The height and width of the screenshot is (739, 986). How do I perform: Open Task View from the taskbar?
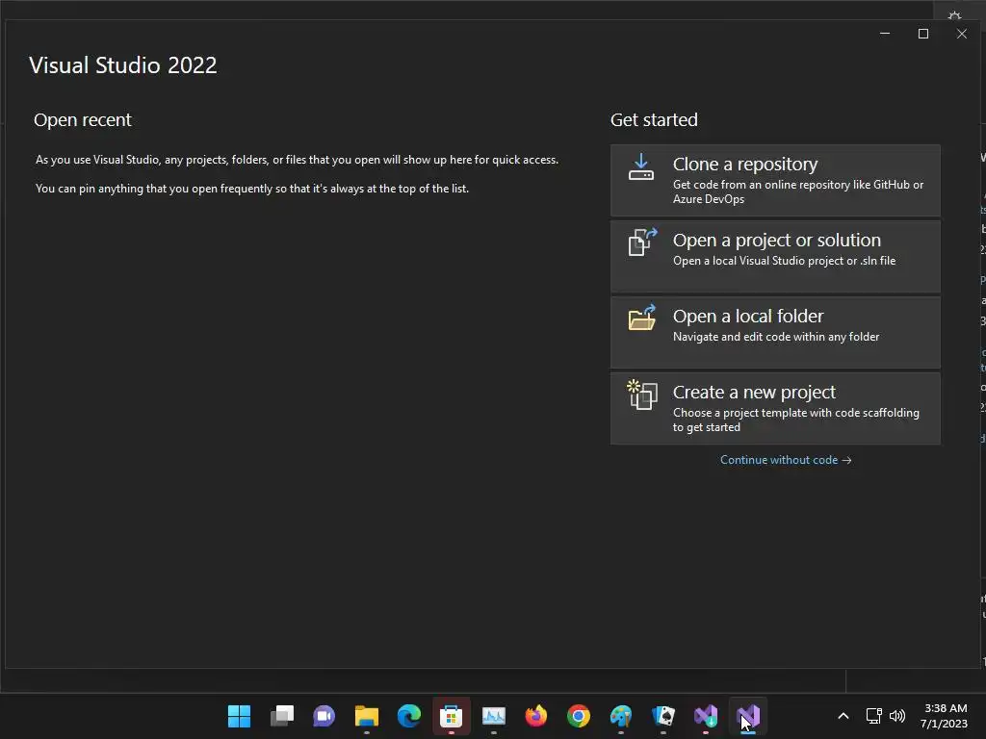tap(282, 716)
